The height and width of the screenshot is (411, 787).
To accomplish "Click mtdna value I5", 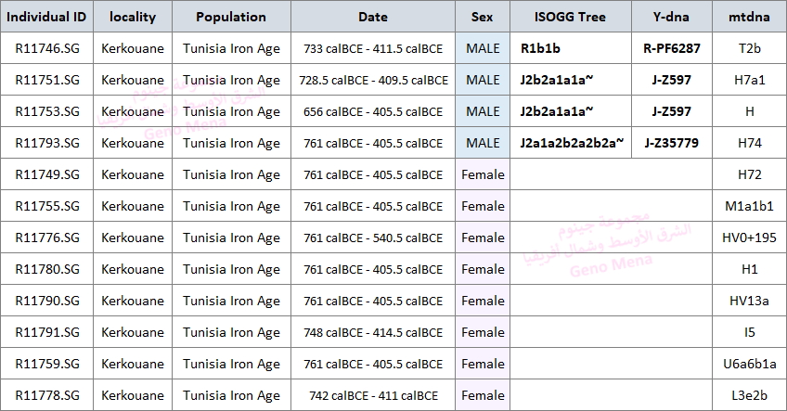I will (x=749, y=332).
